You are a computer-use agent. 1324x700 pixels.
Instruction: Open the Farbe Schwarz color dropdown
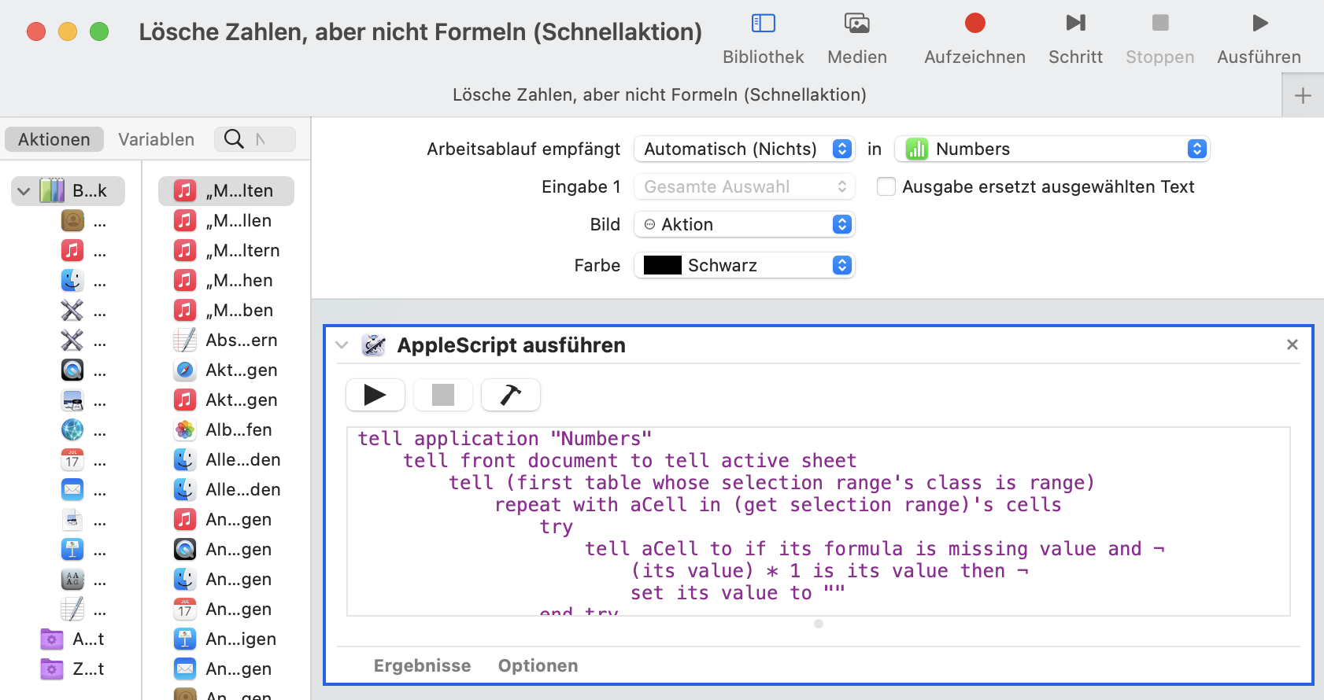(x=744, y=265)
